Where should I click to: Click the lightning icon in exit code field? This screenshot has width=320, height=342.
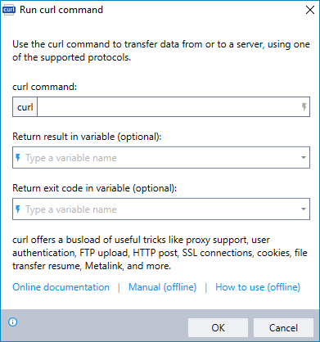click(x=18, y=209)
